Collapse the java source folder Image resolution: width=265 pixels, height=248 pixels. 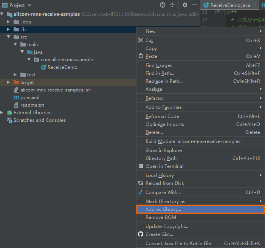[22, 52]
